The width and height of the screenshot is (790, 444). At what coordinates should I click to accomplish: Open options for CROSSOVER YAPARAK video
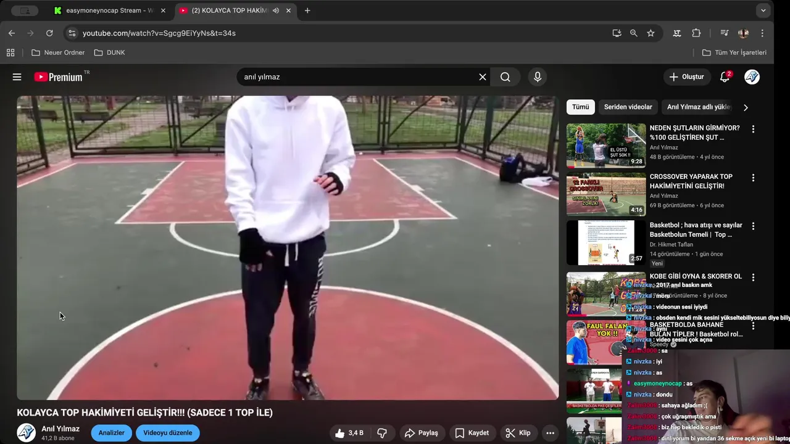[x=753, y=178]
